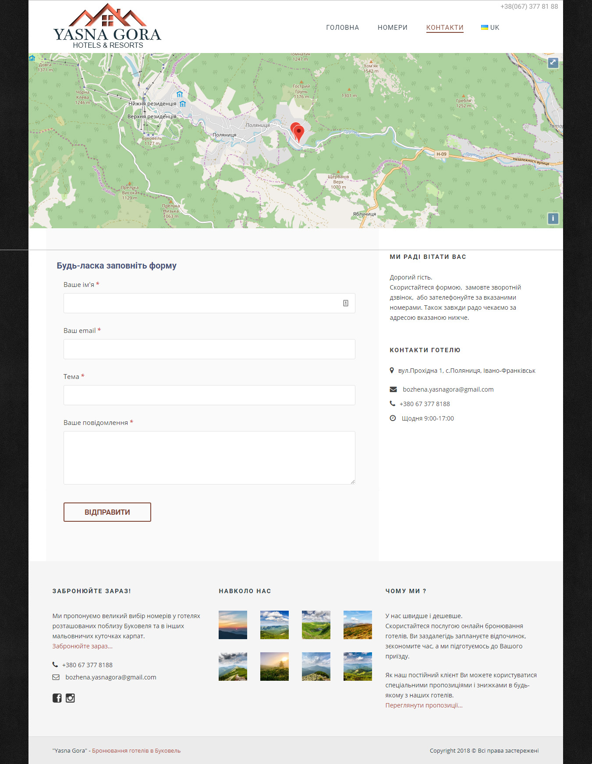Click the Ukrainian flag language icon

click(485, 27)
